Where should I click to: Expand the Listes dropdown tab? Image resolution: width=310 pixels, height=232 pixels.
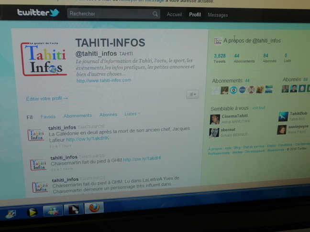click(x=132, y=114)
